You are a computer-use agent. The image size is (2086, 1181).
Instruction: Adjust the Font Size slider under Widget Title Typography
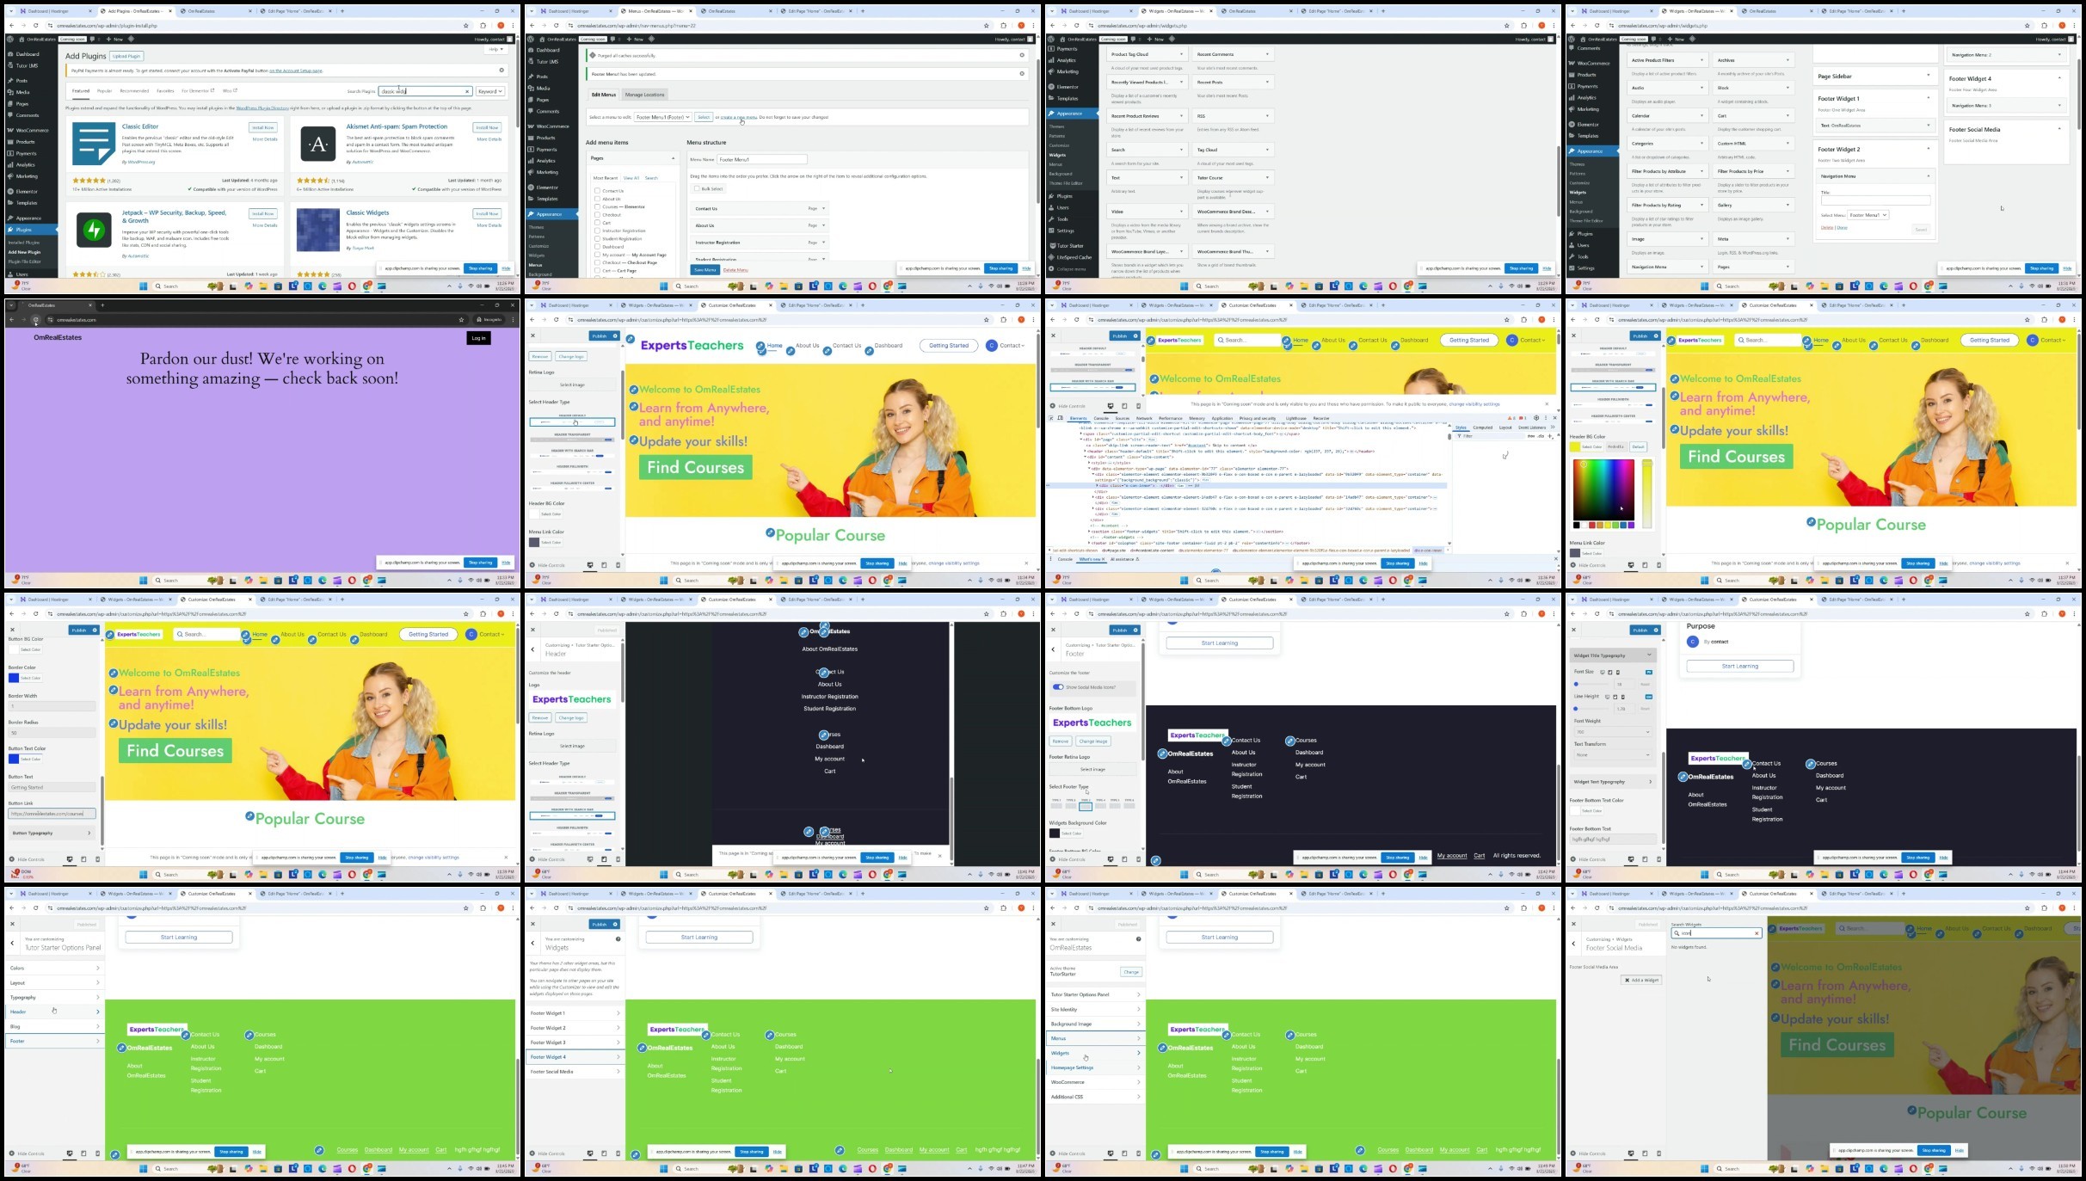point(1592,684)
